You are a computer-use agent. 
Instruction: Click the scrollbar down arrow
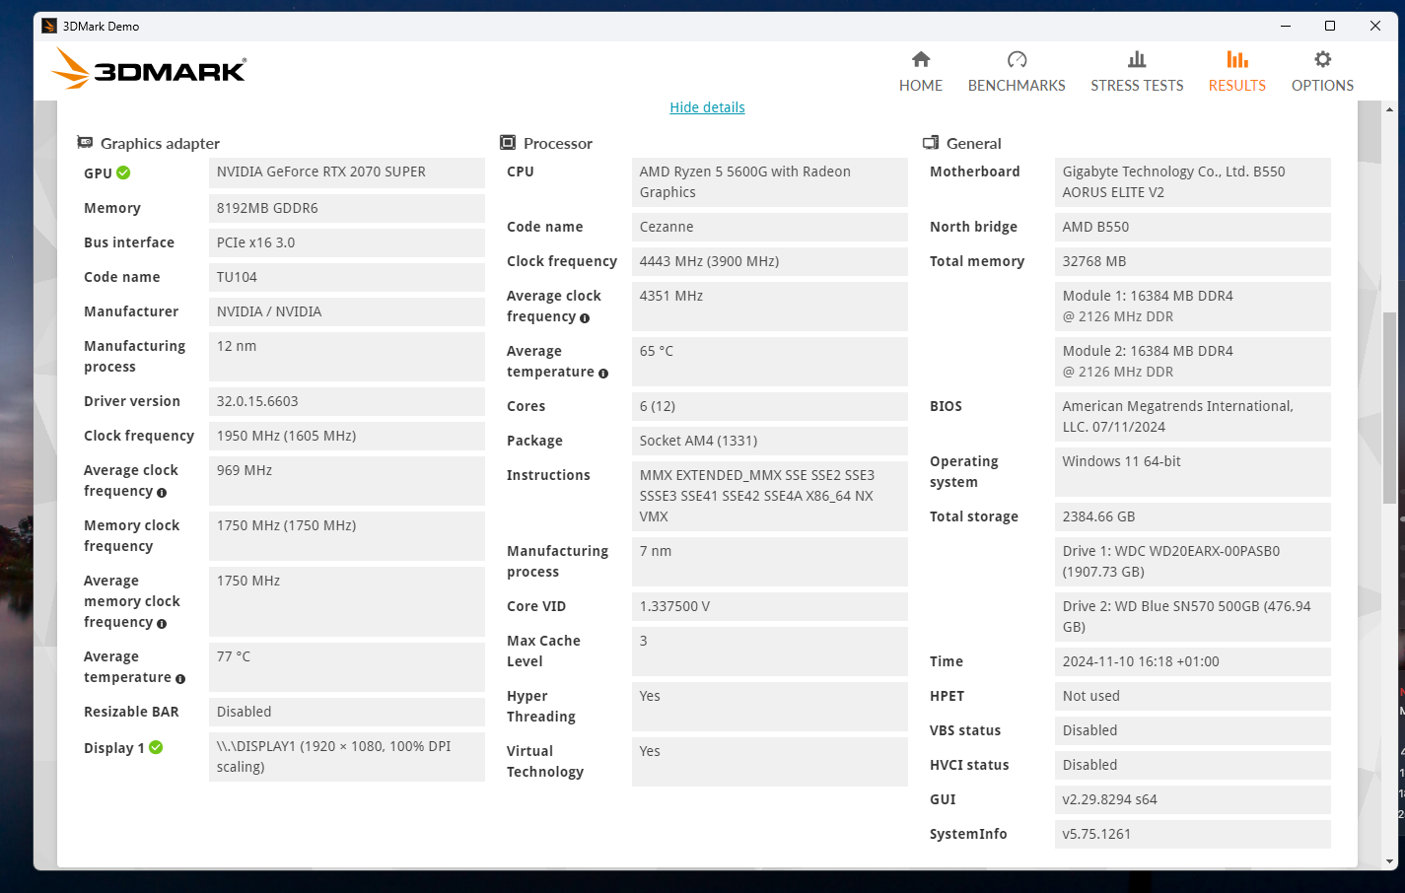coord(1390,861)
